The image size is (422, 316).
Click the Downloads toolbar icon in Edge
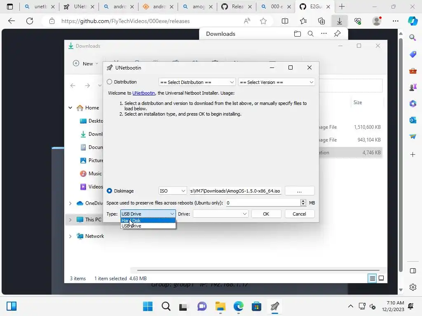pyautogui.click(x=340, y=21)
